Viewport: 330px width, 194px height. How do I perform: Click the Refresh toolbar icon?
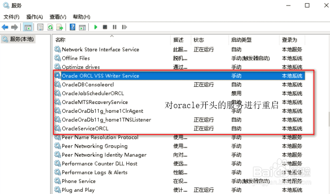[50, 27]
